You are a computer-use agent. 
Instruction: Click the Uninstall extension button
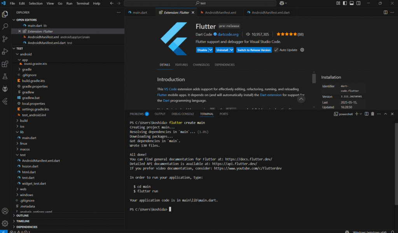(222, 50)
